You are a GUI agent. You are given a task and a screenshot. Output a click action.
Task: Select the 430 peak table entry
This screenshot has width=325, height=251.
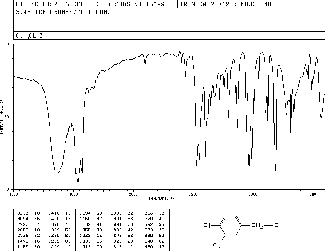tap(155, 246)
